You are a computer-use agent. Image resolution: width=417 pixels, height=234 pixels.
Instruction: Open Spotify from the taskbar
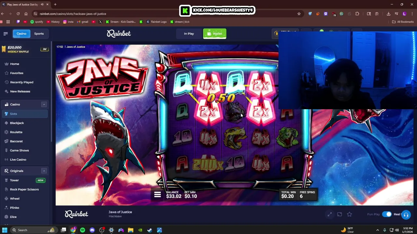pyautogui.click(x=82, y=230)
